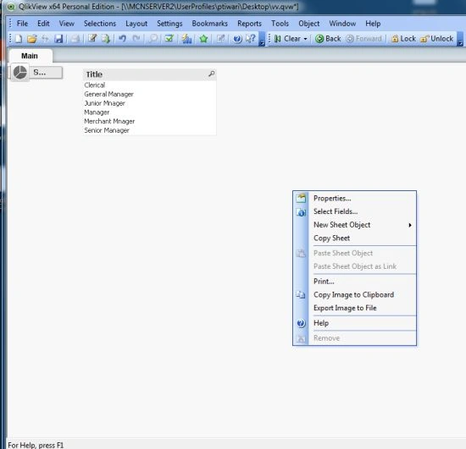Viewport: 466px width, 449px height.
Task: Expand New Sheet Object submenu arrow
Action: (410, 225)
